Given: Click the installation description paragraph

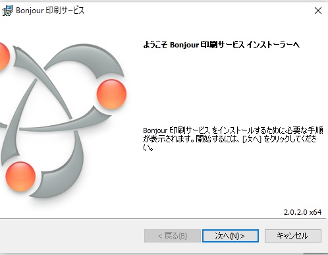Looking at the screenshot, I should click(x=232, y=139).
